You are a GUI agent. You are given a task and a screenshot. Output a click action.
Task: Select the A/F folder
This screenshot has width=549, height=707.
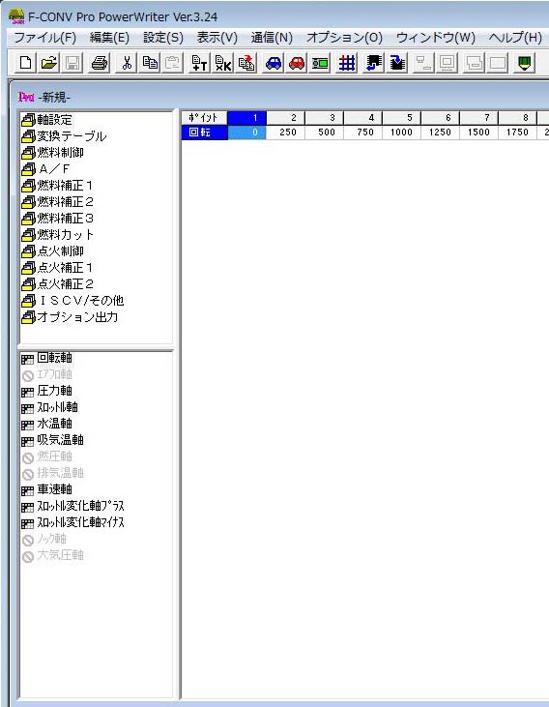[46, 169]
